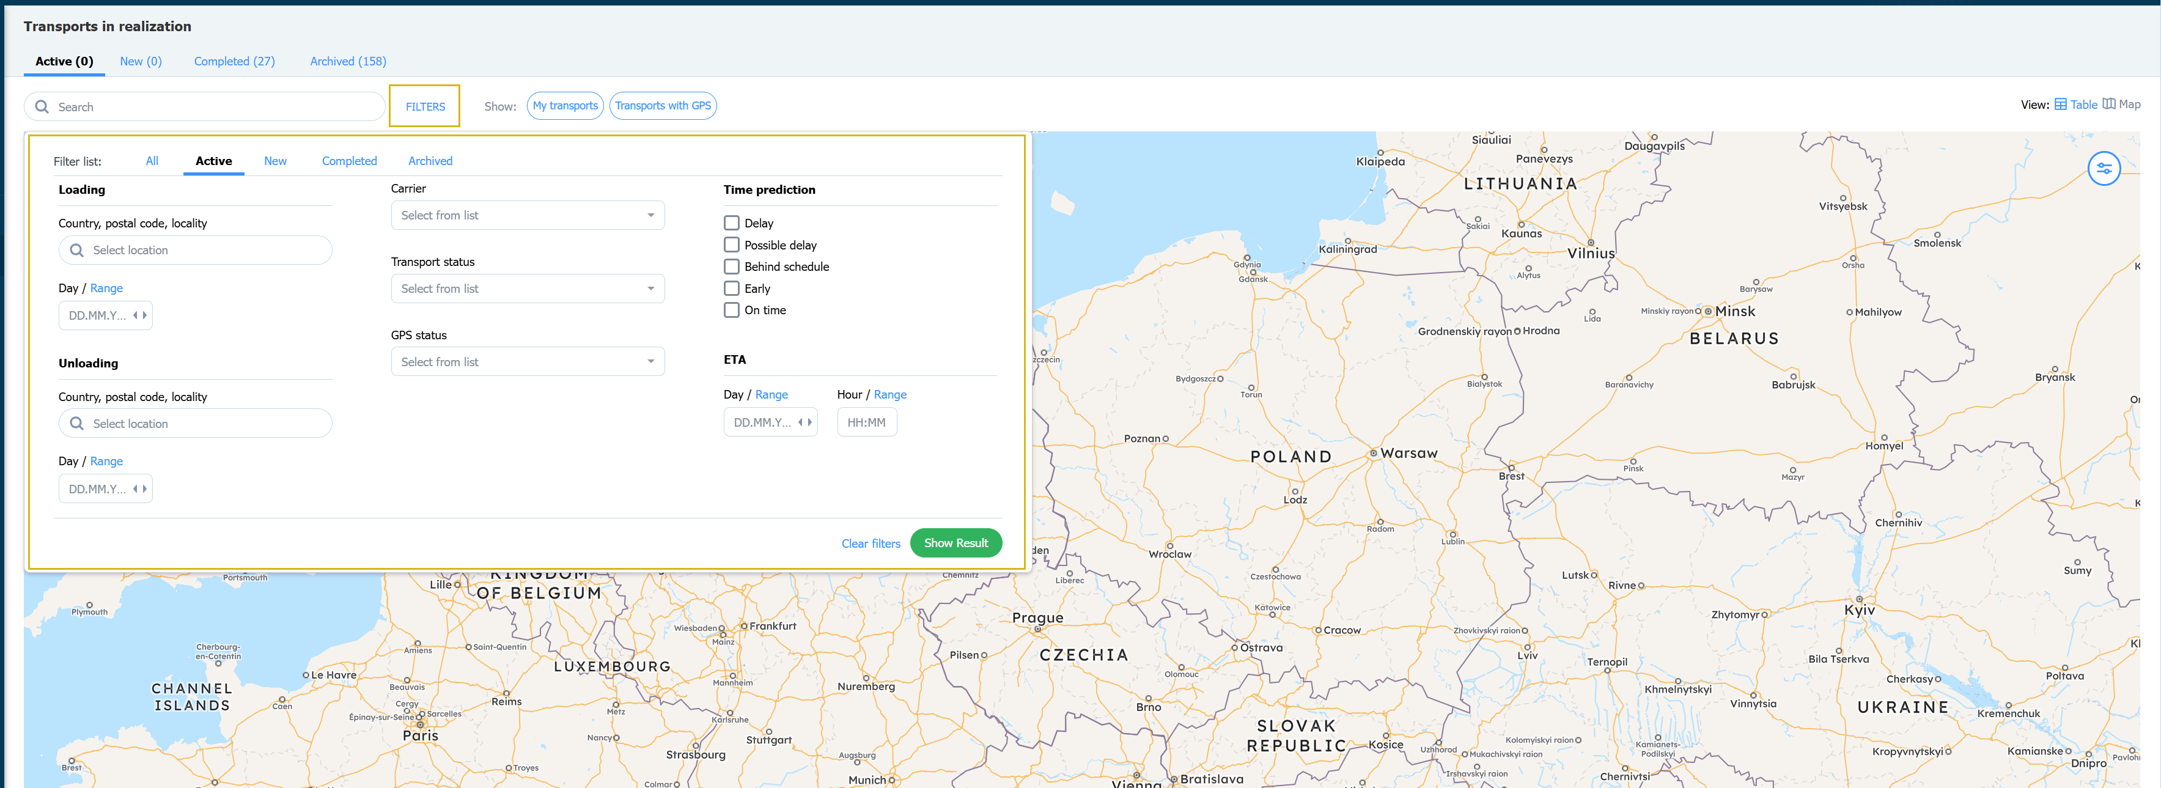This screenshot has width=2161, height=788.
Task: Select All in filter list
Action: pyautogui.click(x=152, y=161)
